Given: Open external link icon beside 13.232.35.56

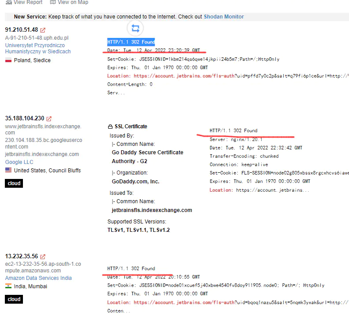Looking at the screenshot, I should pos(43,257).
